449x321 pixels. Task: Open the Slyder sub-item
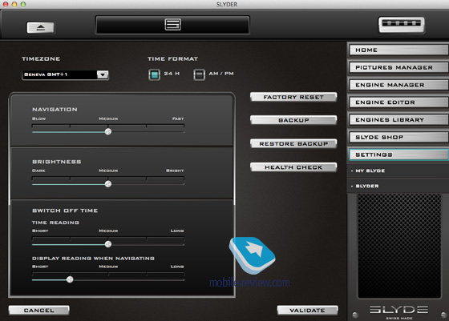pos(398,186)
